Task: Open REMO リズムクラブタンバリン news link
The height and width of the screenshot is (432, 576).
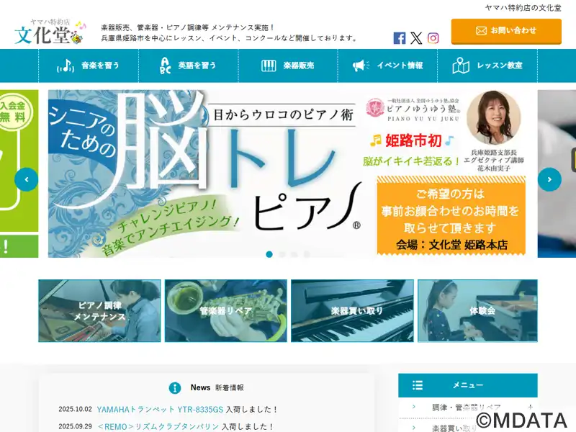Action: (x=158, y=426)
